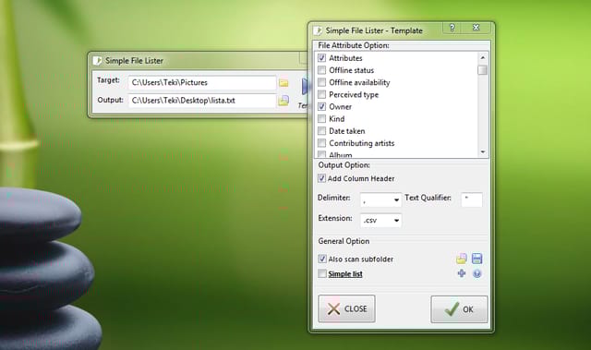Click the Target path text field
Image resolution: width=591 pixels, height=350 pixels.
201,82
